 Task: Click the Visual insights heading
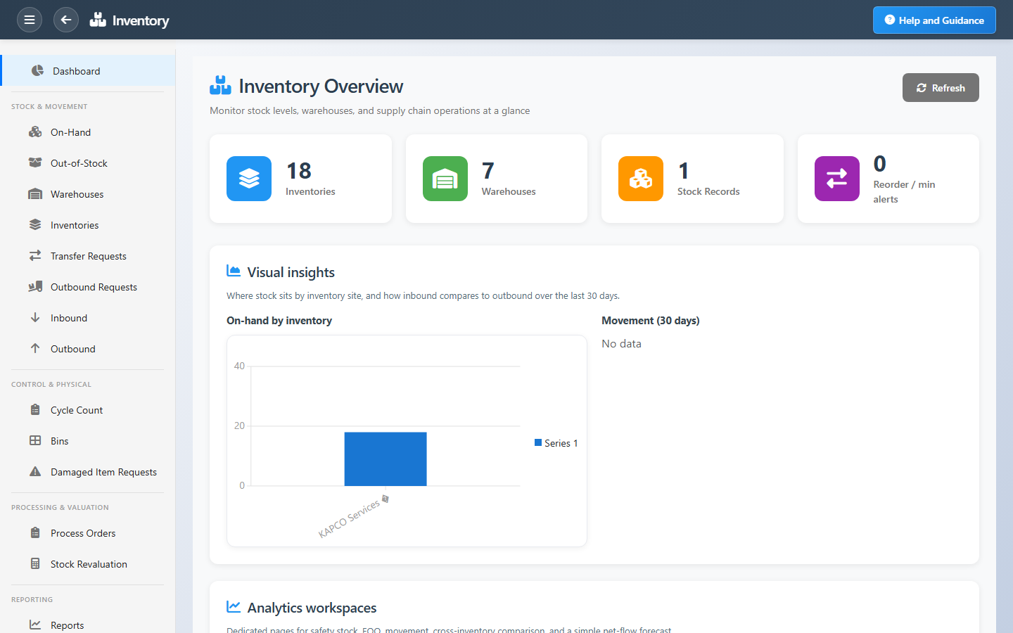click(x=291, y=272)
